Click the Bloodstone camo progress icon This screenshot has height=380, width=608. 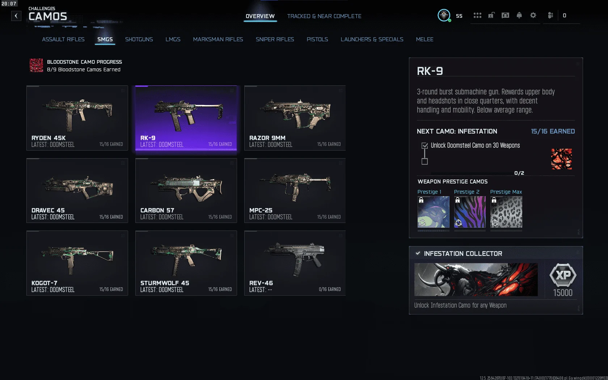(36, 66)
